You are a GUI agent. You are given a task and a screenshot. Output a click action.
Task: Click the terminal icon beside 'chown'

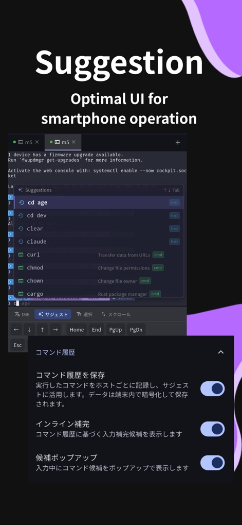[x=21, y=281]
